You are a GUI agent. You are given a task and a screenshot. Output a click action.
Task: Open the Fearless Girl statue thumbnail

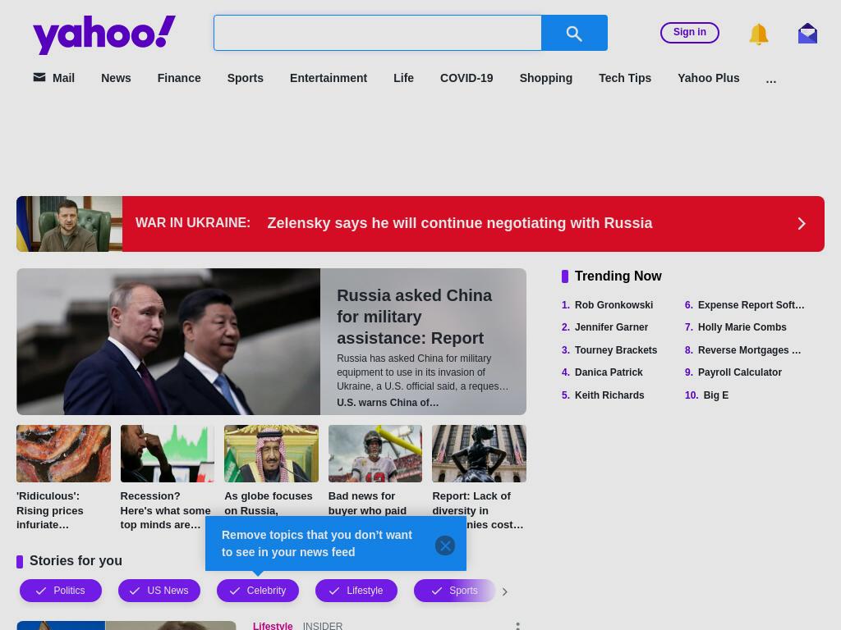tap(479, 454)
